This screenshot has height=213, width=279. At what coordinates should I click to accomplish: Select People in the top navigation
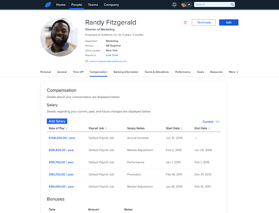[77, 5]
